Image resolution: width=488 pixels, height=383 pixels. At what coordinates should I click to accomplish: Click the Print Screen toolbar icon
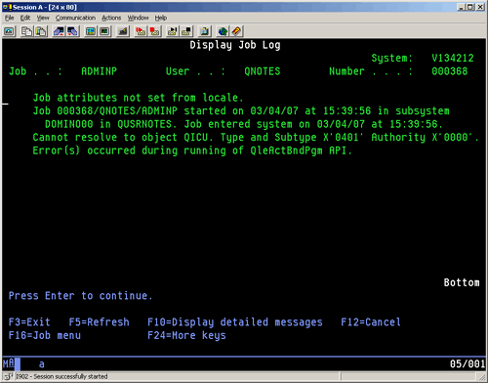point(9,31)
